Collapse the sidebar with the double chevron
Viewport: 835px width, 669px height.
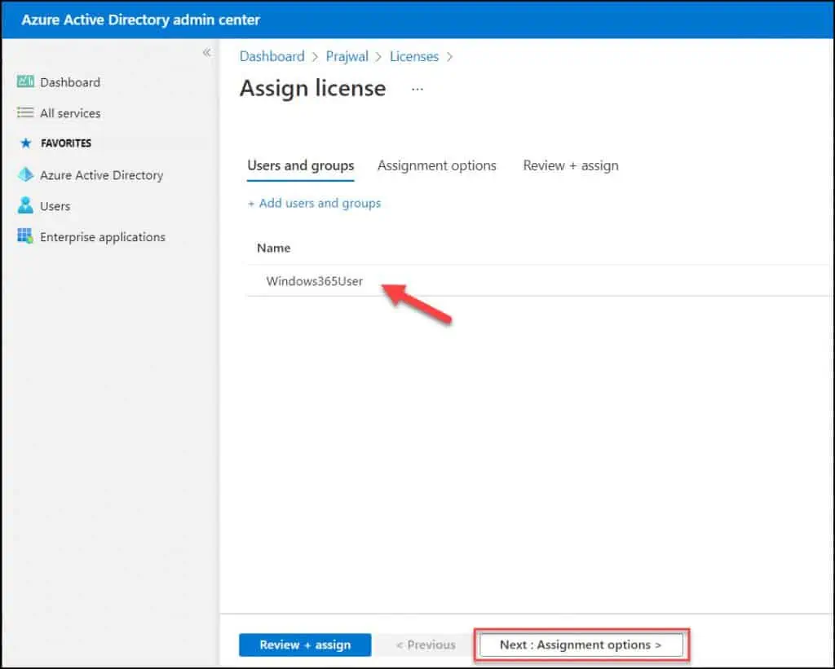point(206,52)
